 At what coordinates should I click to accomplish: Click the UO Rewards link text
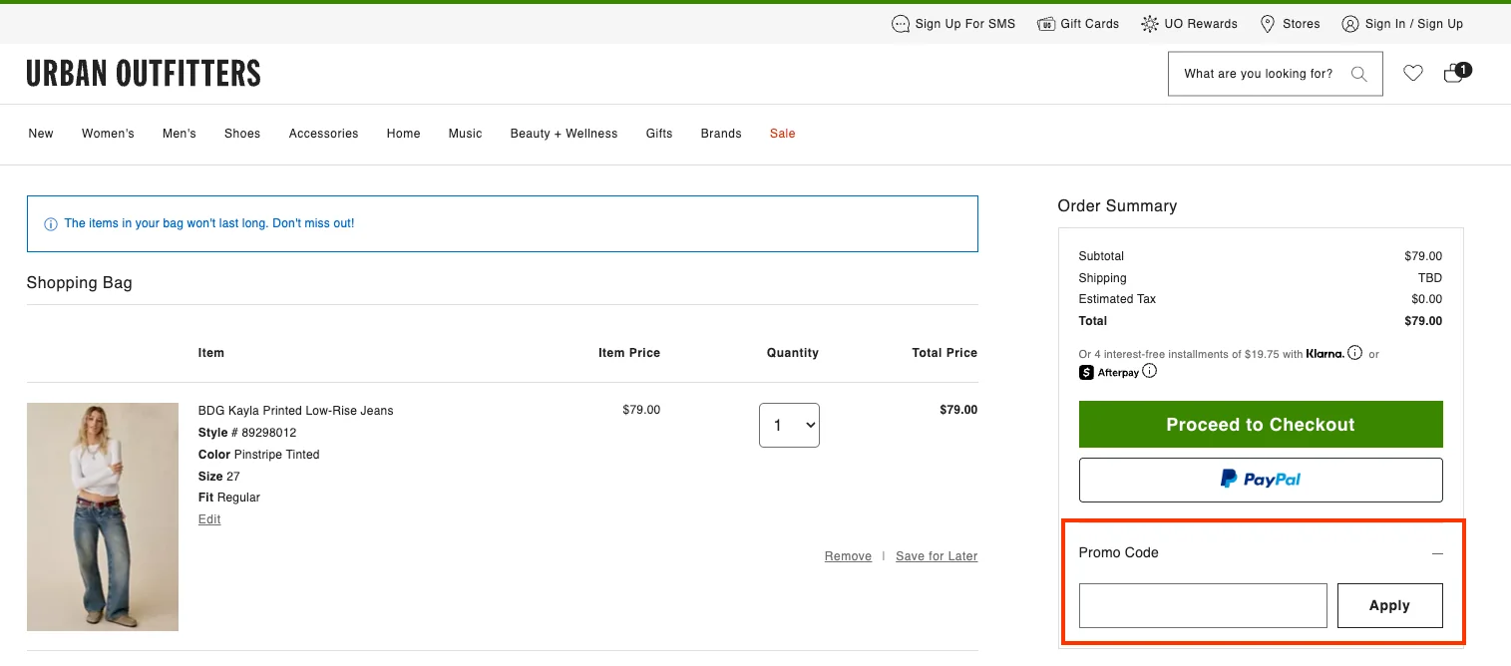[x=1201, y=24]
